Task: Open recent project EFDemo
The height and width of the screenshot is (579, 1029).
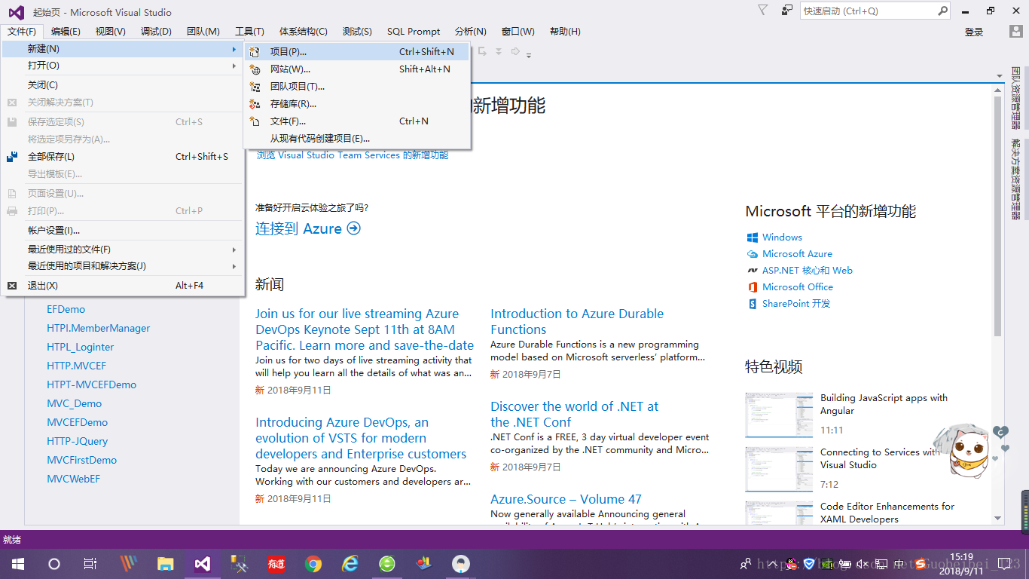Action: pyautogui.click(x=66, y=309)
